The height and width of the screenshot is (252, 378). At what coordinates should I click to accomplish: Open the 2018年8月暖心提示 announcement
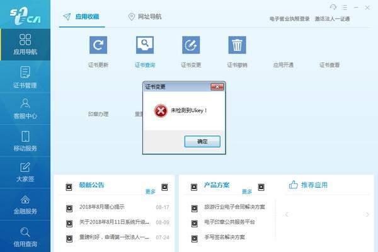pyautogui.click(x=102, y=207)
